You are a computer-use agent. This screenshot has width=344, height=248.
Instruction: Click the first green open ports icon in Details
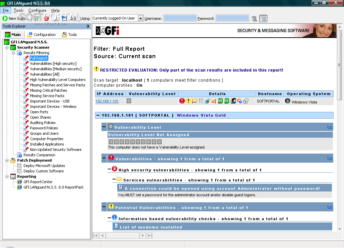coord(220,101)
